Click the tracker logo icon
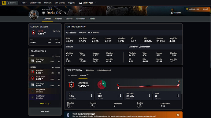Image resolution: width=211 pixels, height=118 pixels. click(x=4, y=3)
